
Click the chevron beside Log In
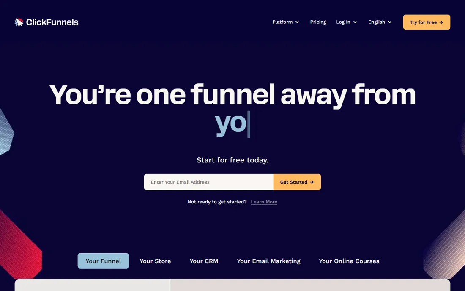click(355, 22)
